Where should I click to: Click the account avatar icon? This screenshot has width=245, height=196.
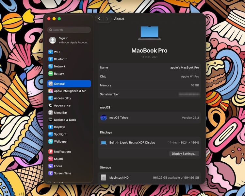[x=53, y=40]
